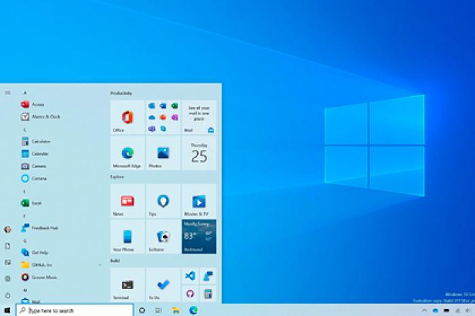Show hidden system tray icons

pyautogui.click(x=424, y=311)
